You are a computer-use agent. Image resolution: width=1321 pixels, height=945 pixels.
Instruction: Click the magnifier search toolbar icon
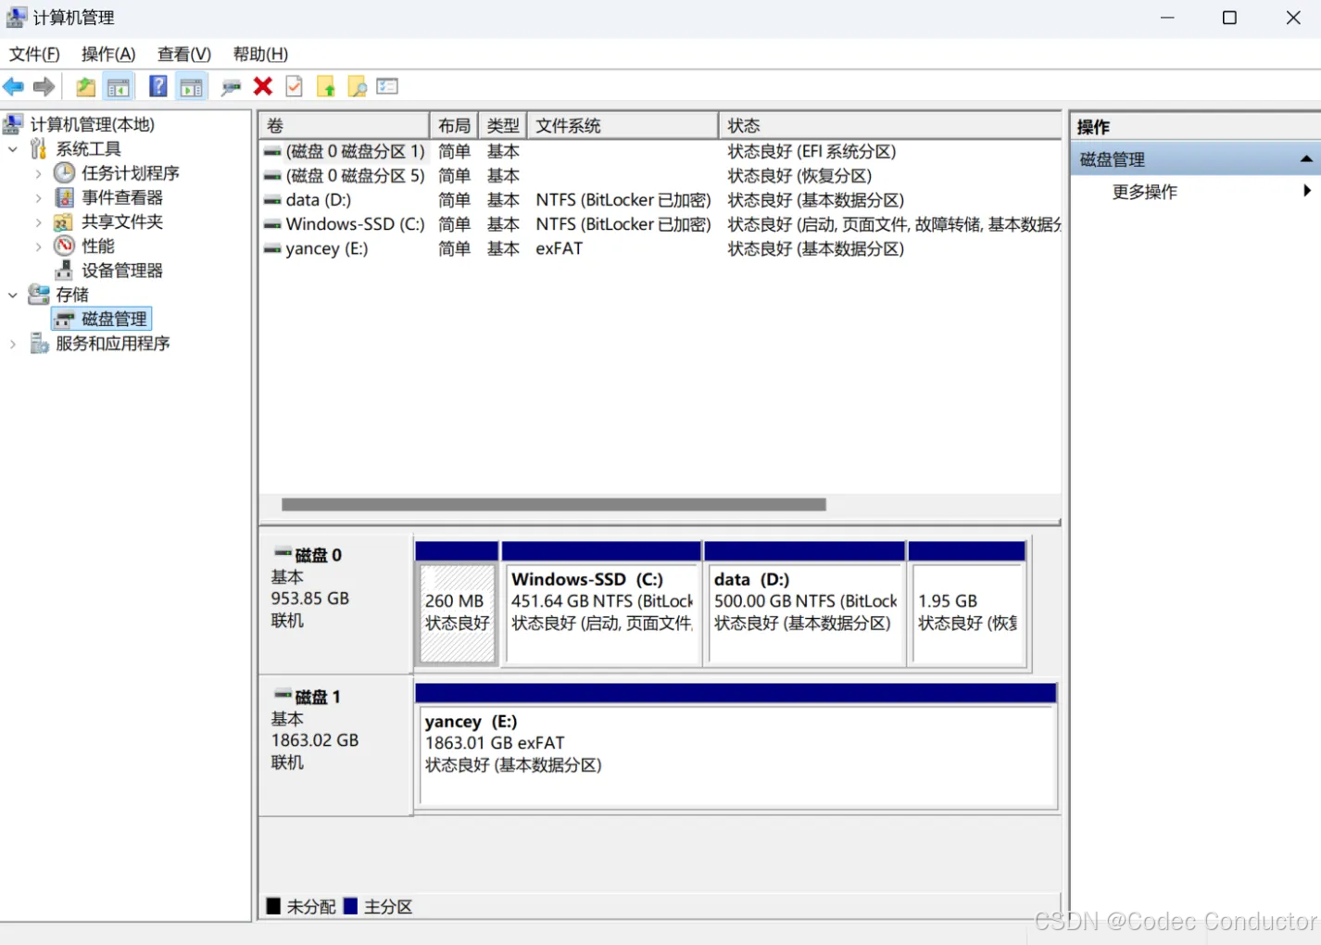[x=357, y=87]
